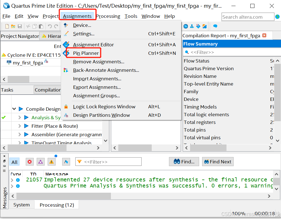This screenshot has height=219, width=281.
Task: Click the Redo arrow icon
Action: point(56,26)
